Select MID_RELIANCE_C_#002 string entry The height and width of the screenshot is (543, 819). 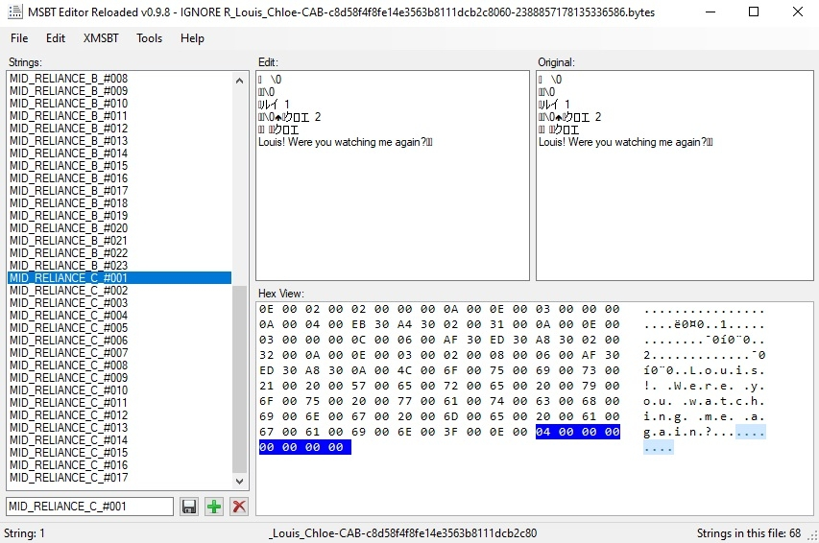coord(68,291)
